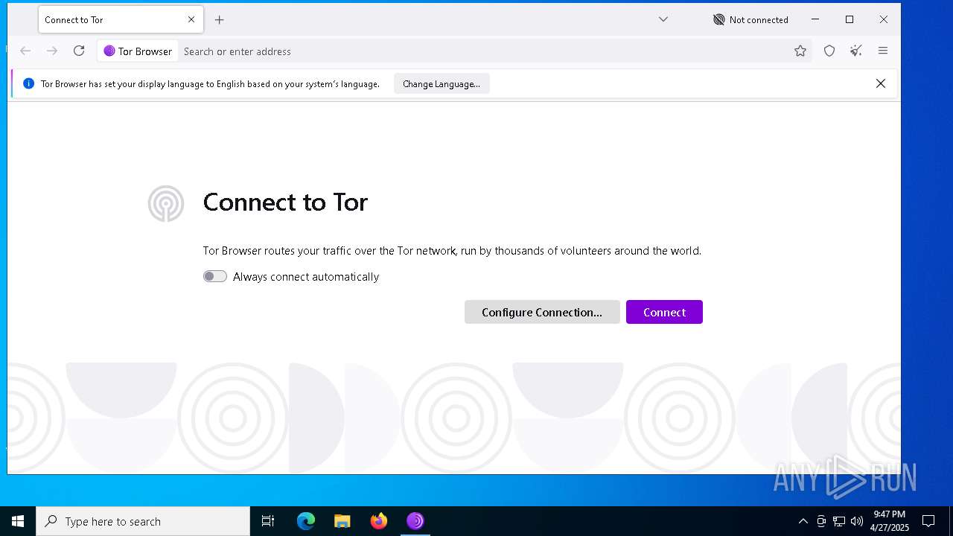953x536 pixels.
Task: Open File Explorer from taskbar
Action: pos(342,521)
